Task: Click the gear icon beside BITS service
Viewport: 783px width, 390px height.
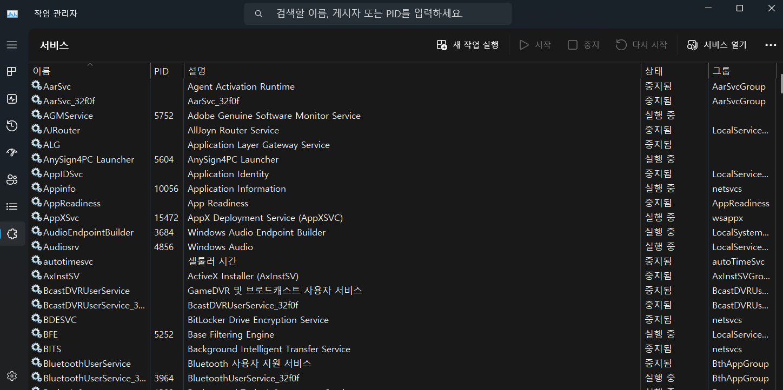Action: pyautogui.click(x=36, y=348)
